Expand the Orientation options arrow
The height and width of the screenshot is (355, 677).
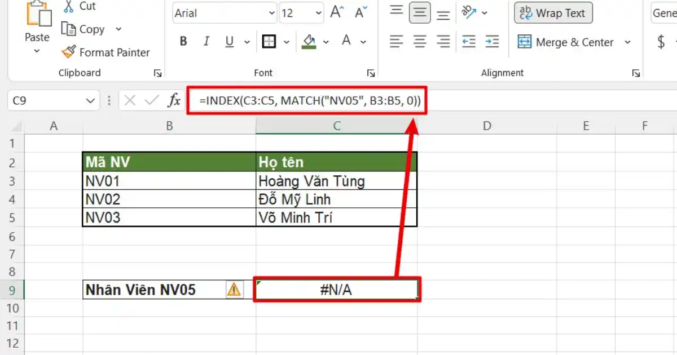click(485, 13)
